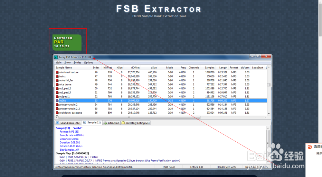Click the Download RAR green button

67,42
